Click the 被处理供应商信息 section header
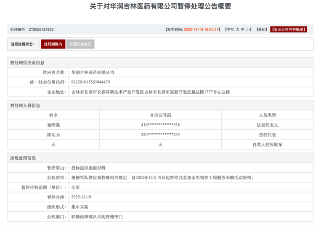324x226 pixels. [27, 63]
